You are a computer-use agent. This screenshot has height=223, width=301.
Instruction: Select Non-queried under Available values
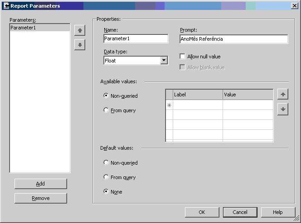[107, 96]
